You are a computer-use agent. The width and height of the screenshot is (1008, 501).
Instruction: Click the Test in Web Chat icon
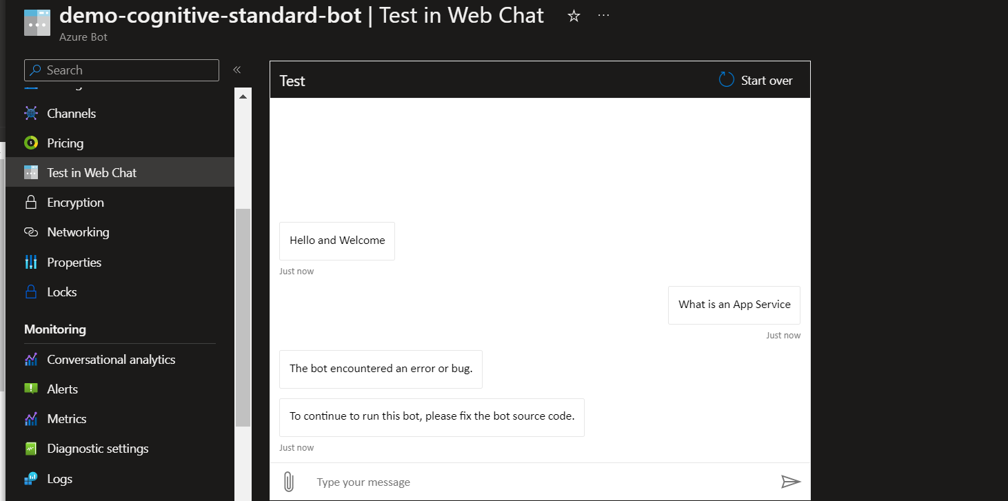[x=31, y=173]
